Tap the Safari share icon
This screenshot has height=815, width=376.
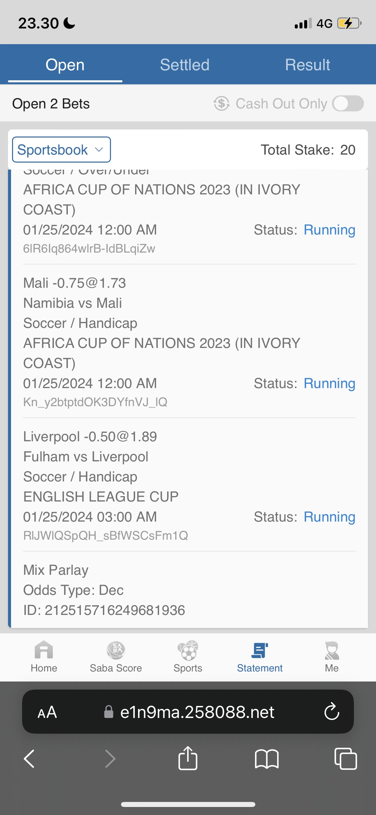pyautogui.click(x=188, y=758)
